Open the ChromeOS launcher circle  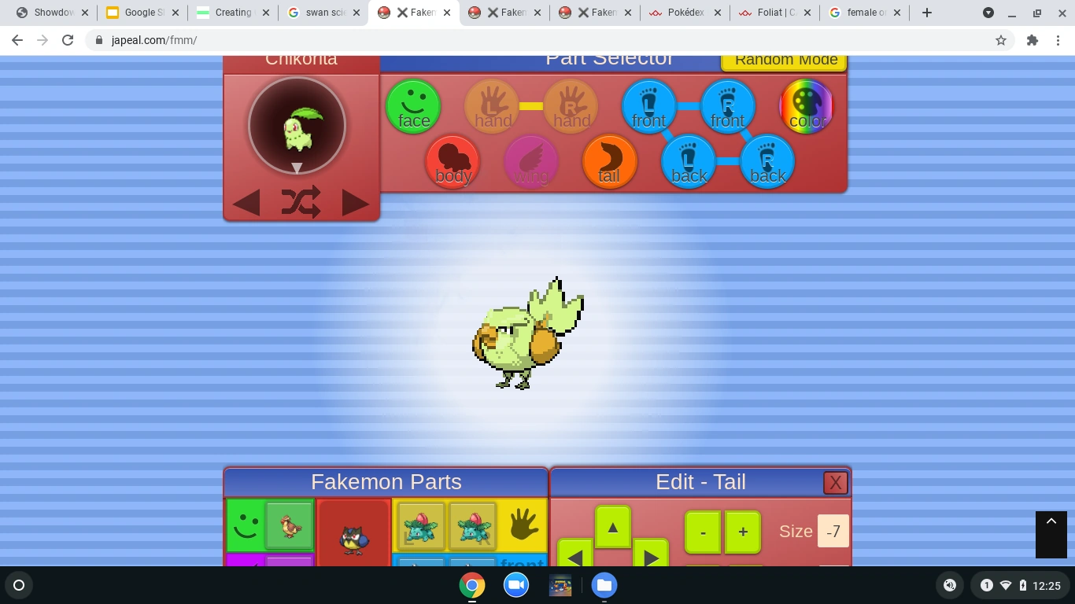tap(19, 585)
